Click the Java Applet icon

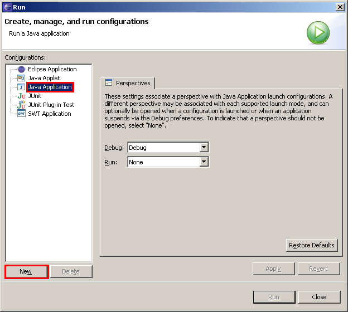pyautogui.click(x=21, y=78)
